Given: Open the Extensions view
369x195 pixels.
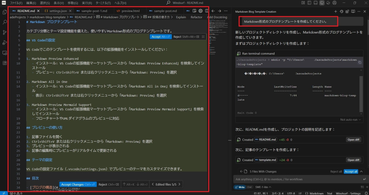Looking at the screenshot, I should [4, 63].
